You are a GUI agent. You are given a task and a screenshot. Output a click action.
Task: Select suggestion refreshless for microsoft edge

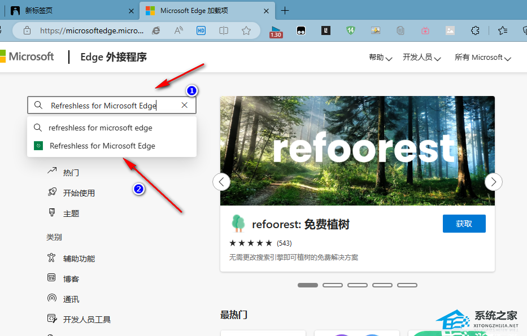[x=112, y=128]
